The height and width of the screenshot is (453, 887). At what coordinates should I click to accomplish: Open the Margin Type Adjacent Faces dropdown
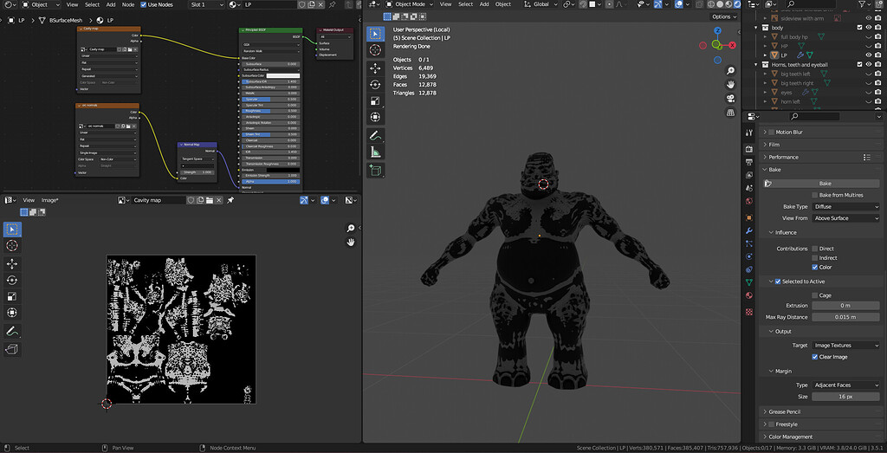(x=845, y=385)
